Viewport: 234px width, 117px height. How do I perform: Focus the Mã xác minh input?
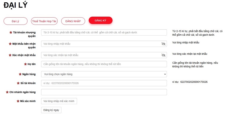59,101
